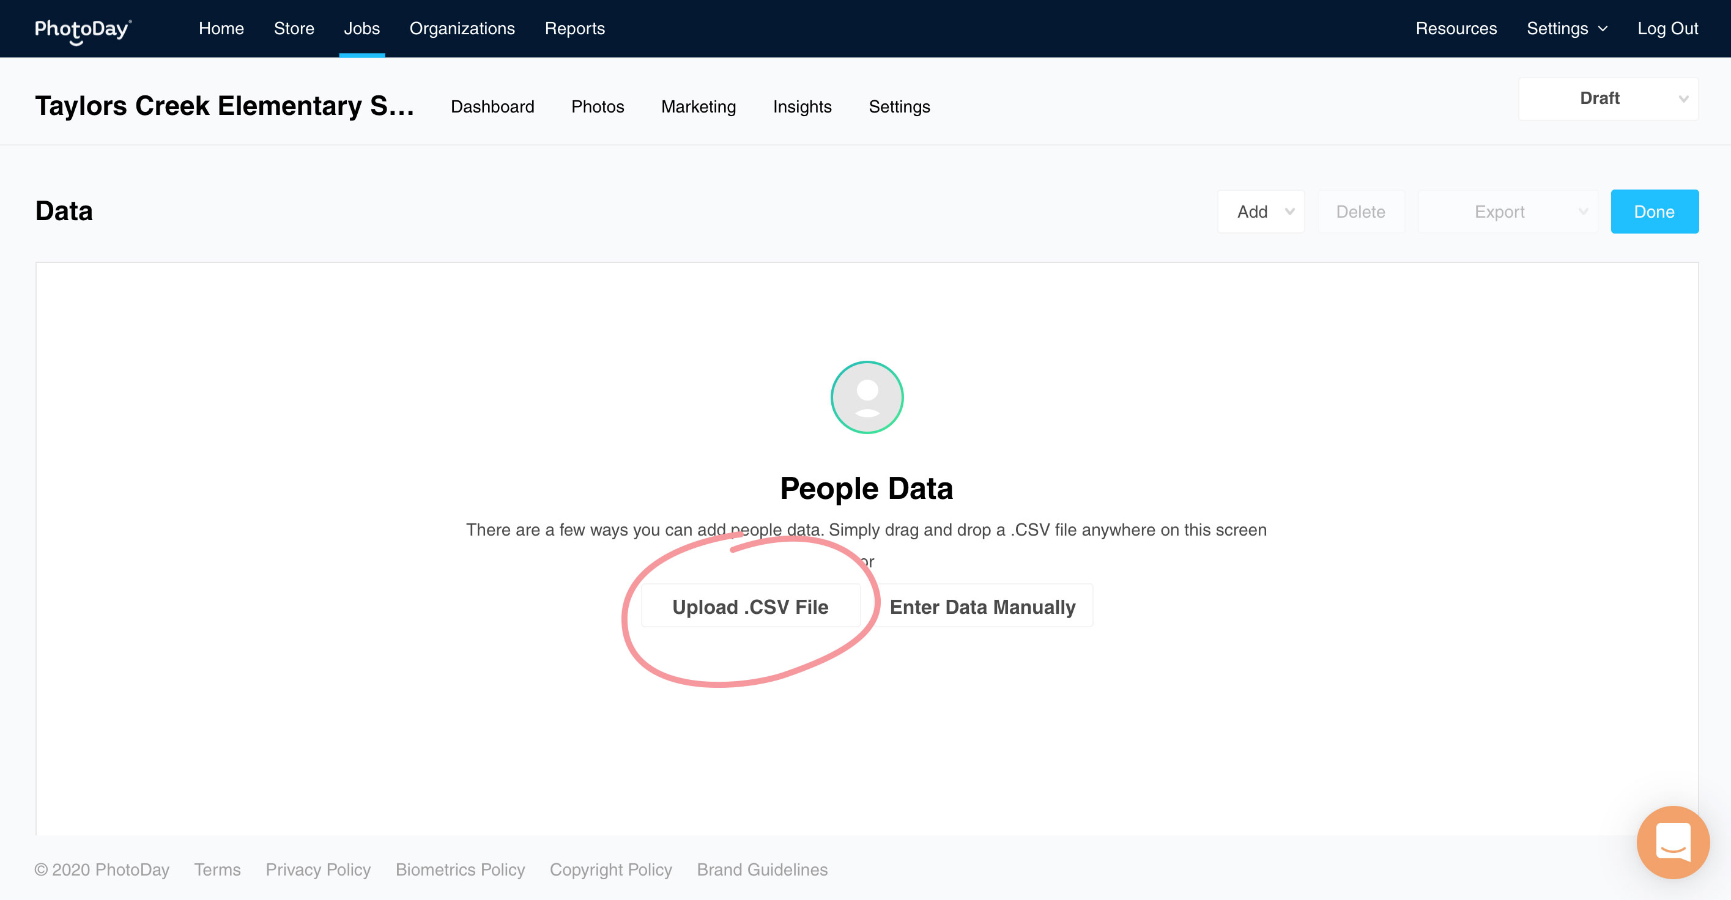Open the Draft status dropdown

(1608, 98)
